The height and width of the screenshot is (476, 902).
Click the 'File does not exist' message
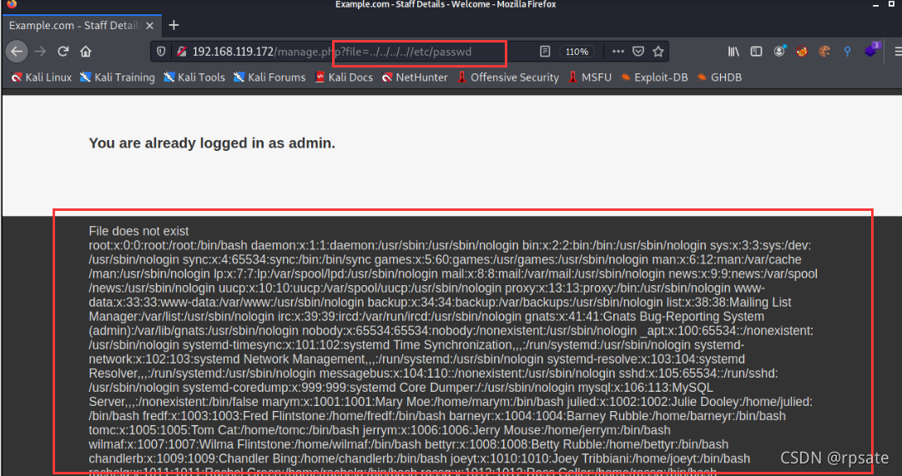point(139,231)
